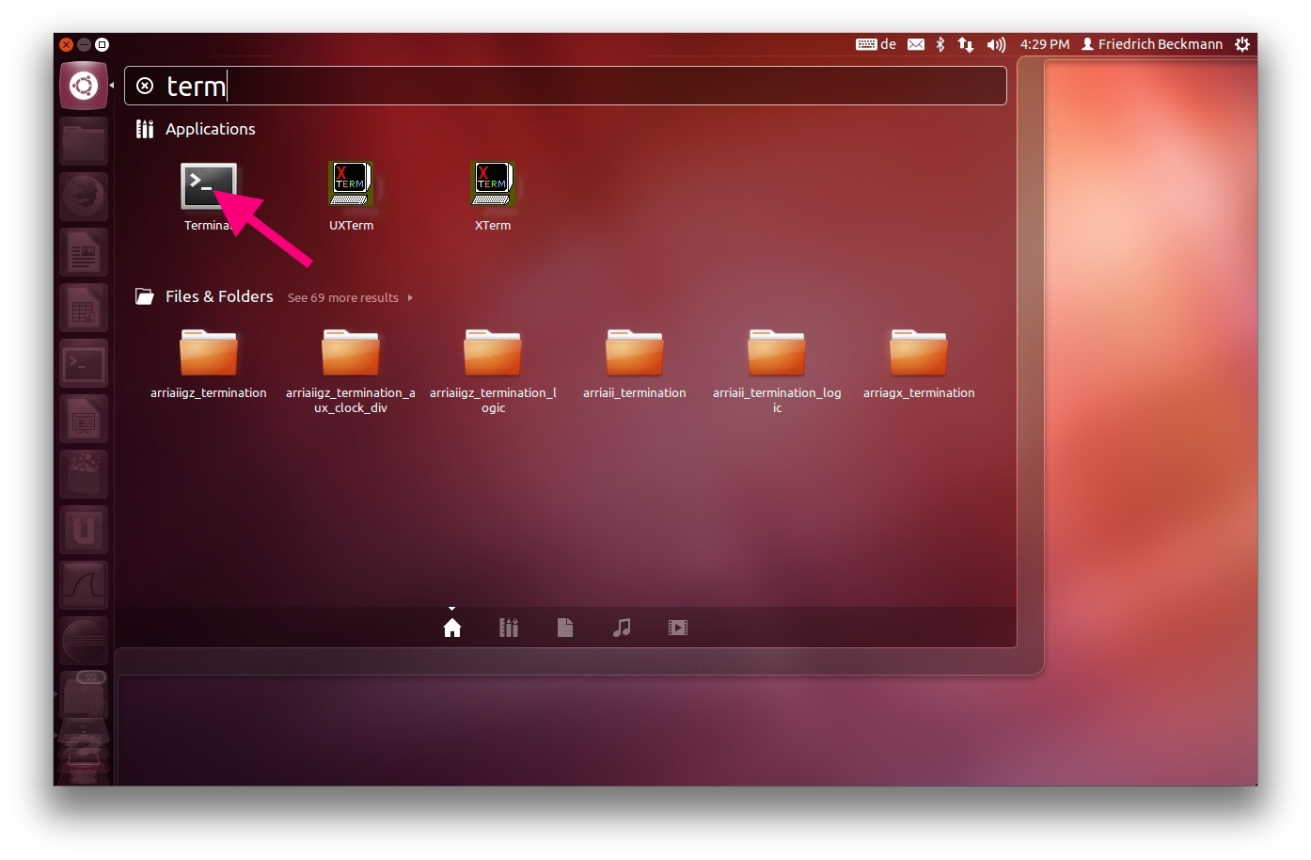Launch the Terminal application icon

click(x=208, y=186)
